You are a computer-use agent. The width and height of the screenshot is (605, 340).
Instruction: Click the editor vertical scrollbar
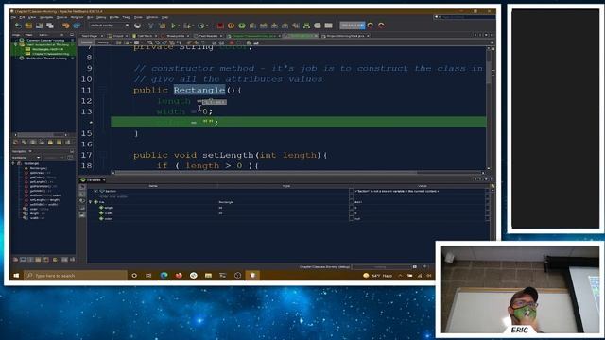pos(489,108)
